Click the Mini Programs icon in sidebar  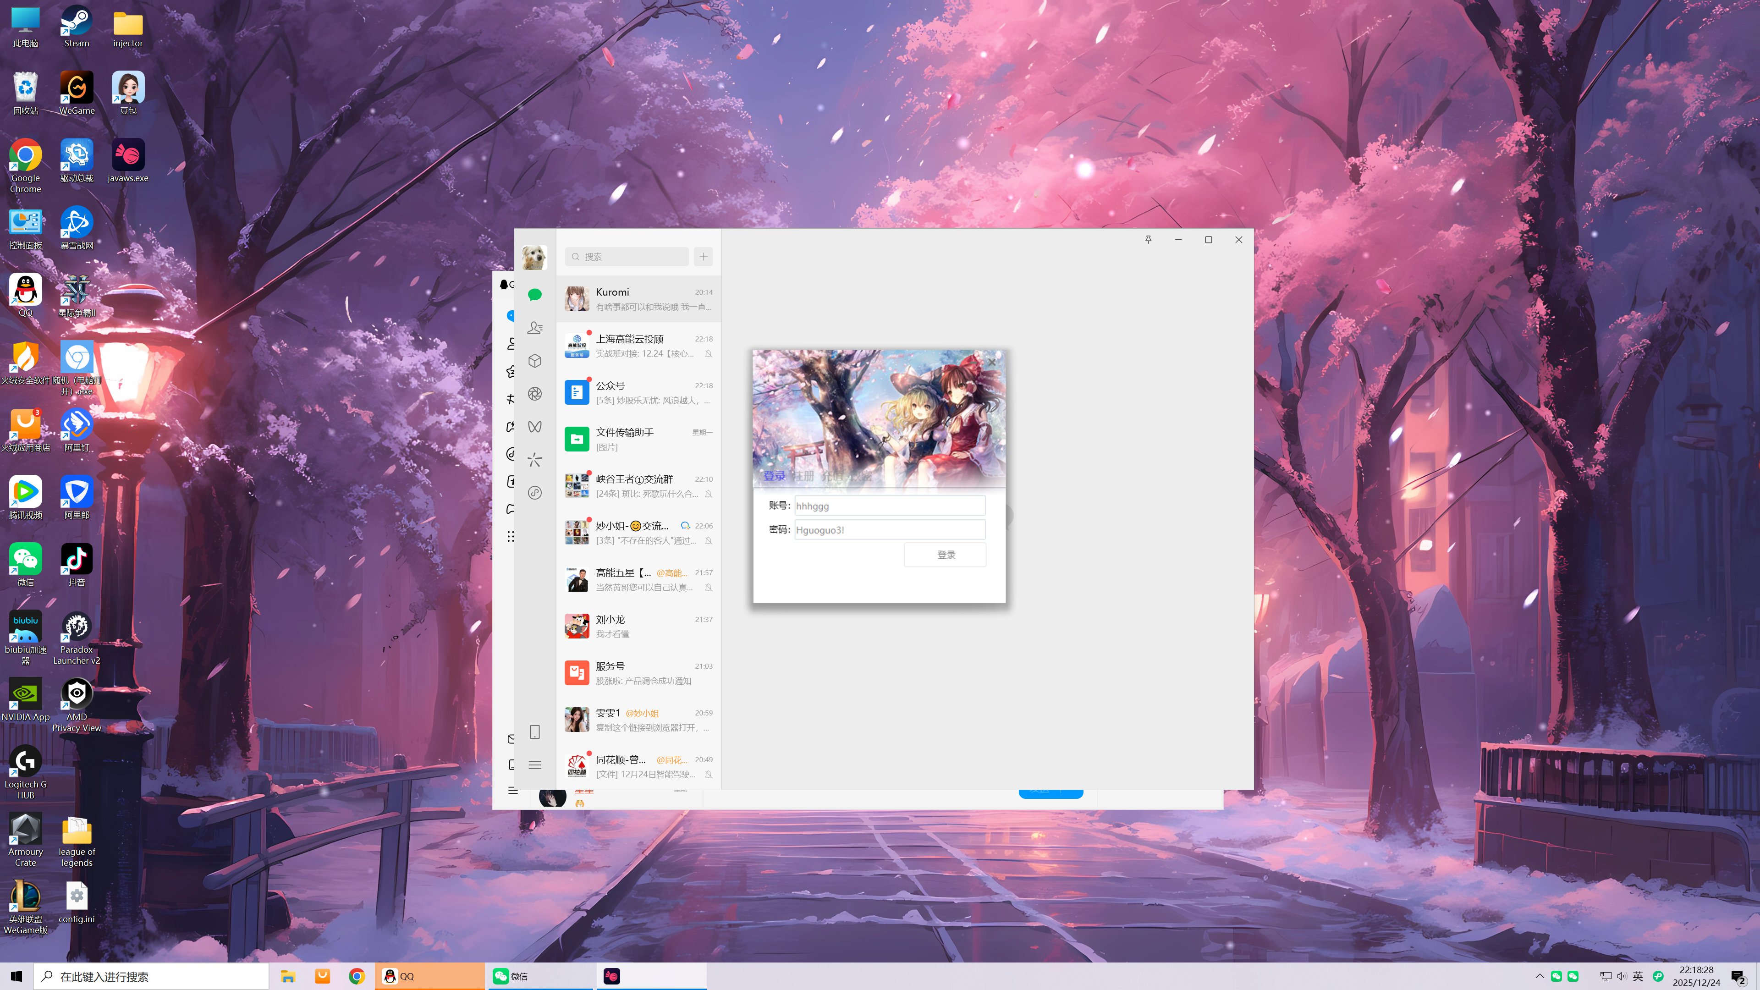click(535, 493)
